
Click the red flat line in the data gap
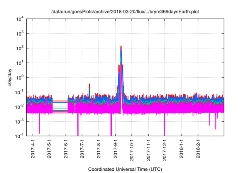point(60,101)
